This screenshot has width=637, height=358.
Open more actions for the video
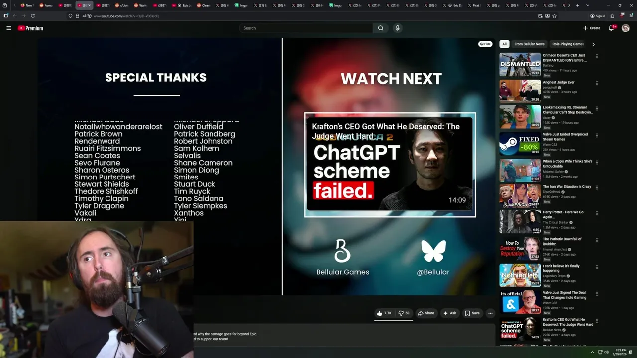coord(490,313)
